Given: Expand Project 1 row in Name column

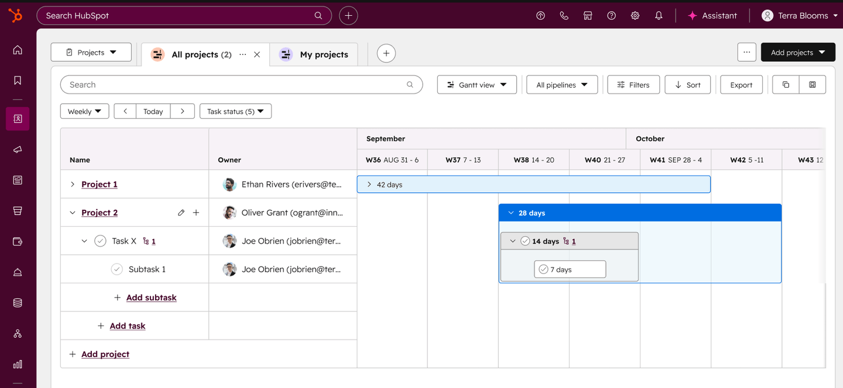Looking at the screenshot, I should 73,184.
